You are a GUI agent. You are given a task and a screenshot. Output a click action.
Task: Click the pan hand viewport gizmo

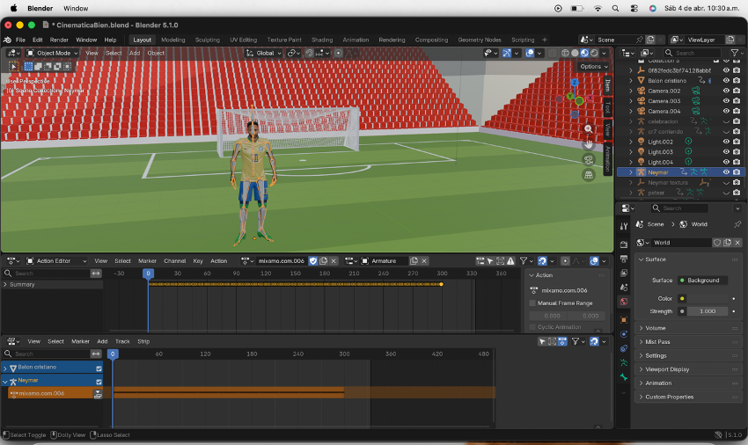[x=589, y=143]
